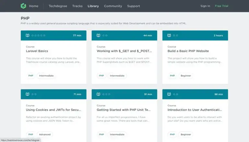Open Build a Basic PHP Website course
Image resolution: width=249 pixels, height=142 pixels.
tap(188, 51)
